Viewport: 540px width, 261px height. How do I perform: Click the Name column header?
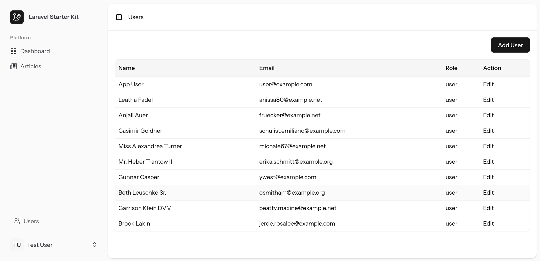[x=127, y=68]
